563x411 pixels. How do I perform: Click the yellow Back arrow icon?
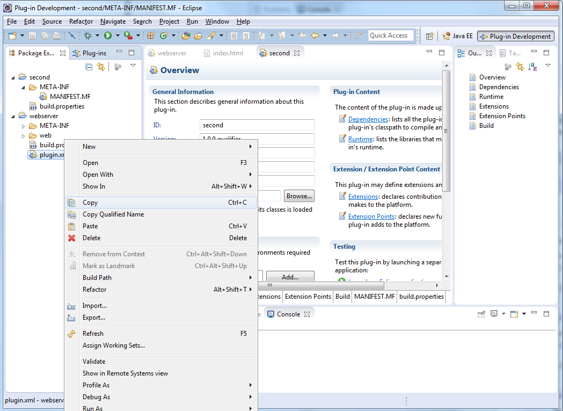pos(315,35)
